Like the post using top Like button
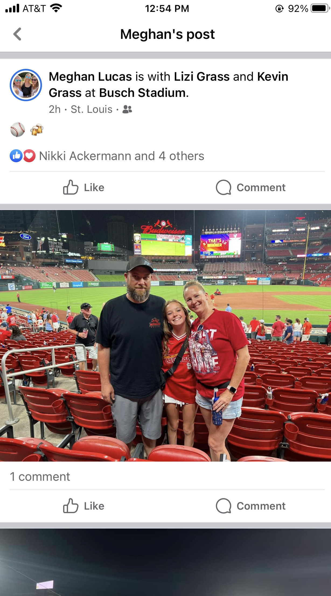This screenshot has height=596, width=331. 83,187
